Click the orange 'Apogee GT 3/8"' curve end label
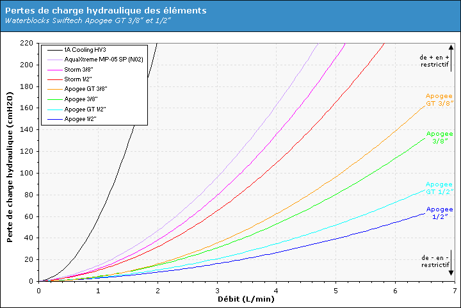 [439, 100]
